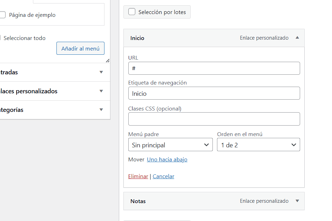
Task: Focus the URL input field
Action: tap(214, 68)
